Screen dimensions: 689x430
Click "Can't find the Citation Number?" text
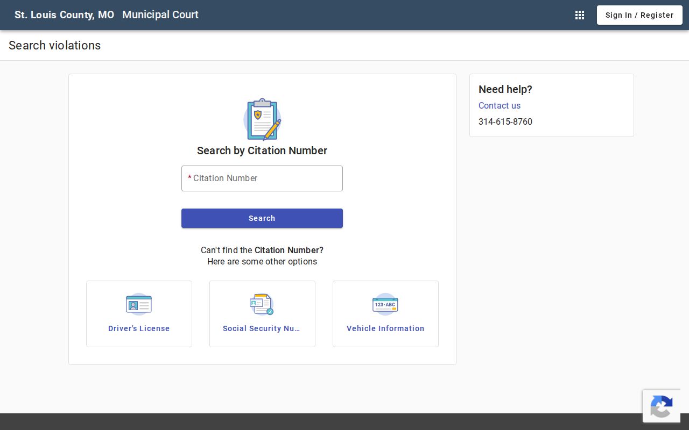tap(262, 250)
